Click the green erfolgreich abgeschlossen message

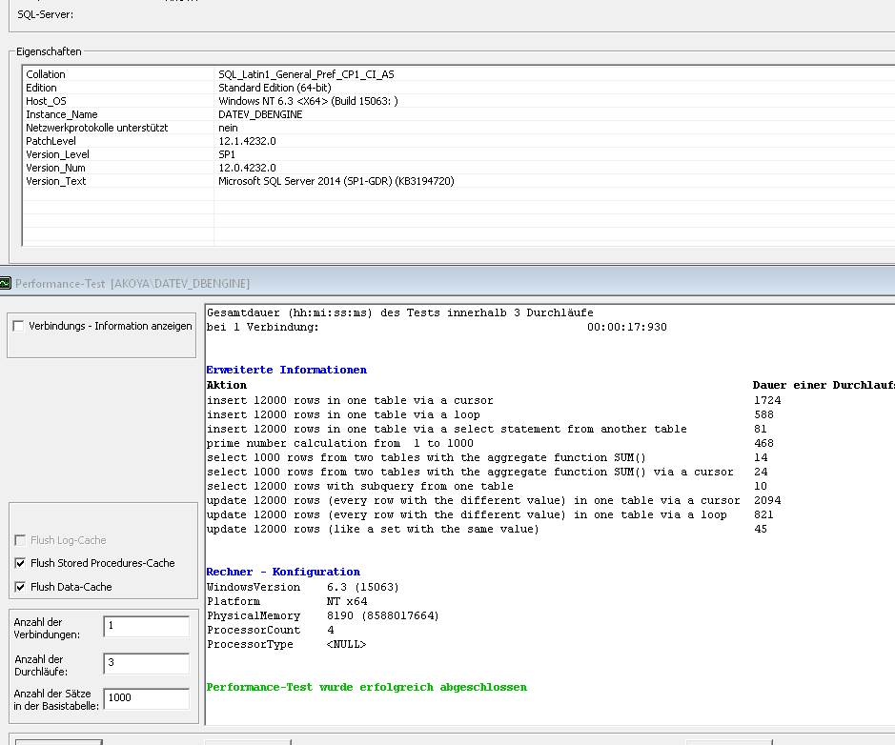point(366,687)
